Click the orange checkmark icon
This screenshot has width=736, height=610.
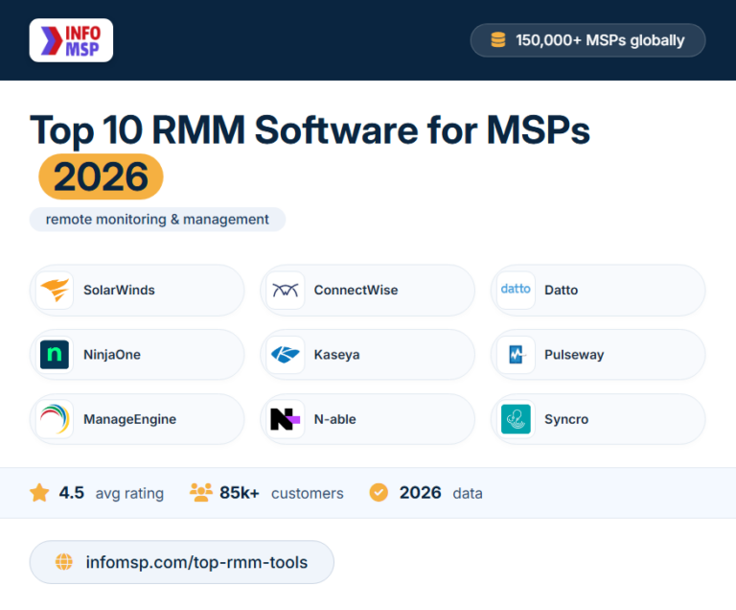pyautogui.click(x=379, y=493)
